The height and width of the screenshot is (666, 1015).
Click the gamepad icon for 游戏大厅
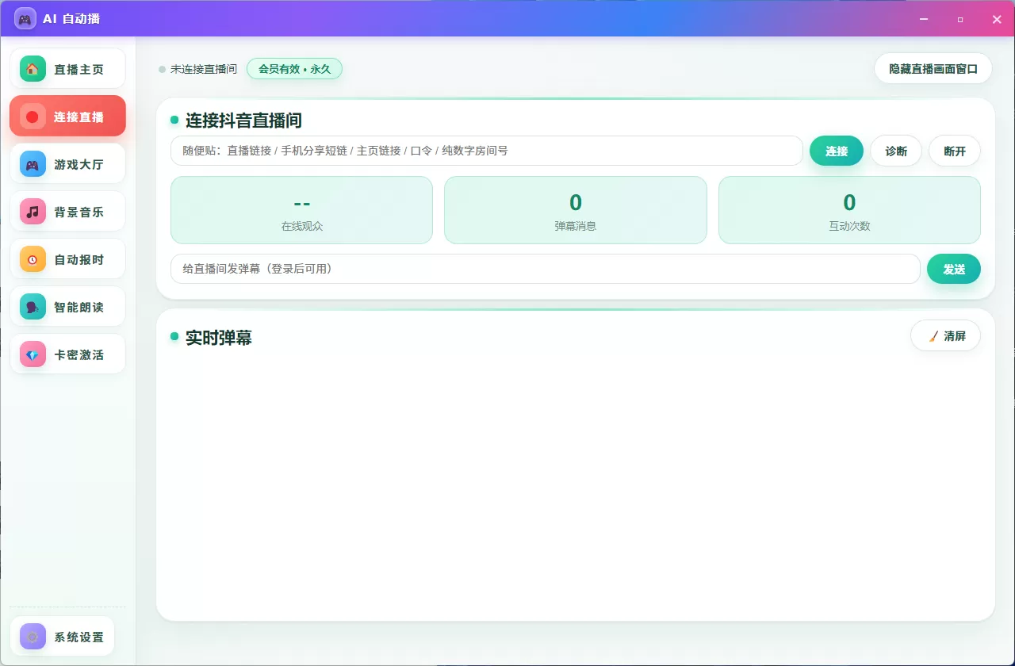point(33,164)
